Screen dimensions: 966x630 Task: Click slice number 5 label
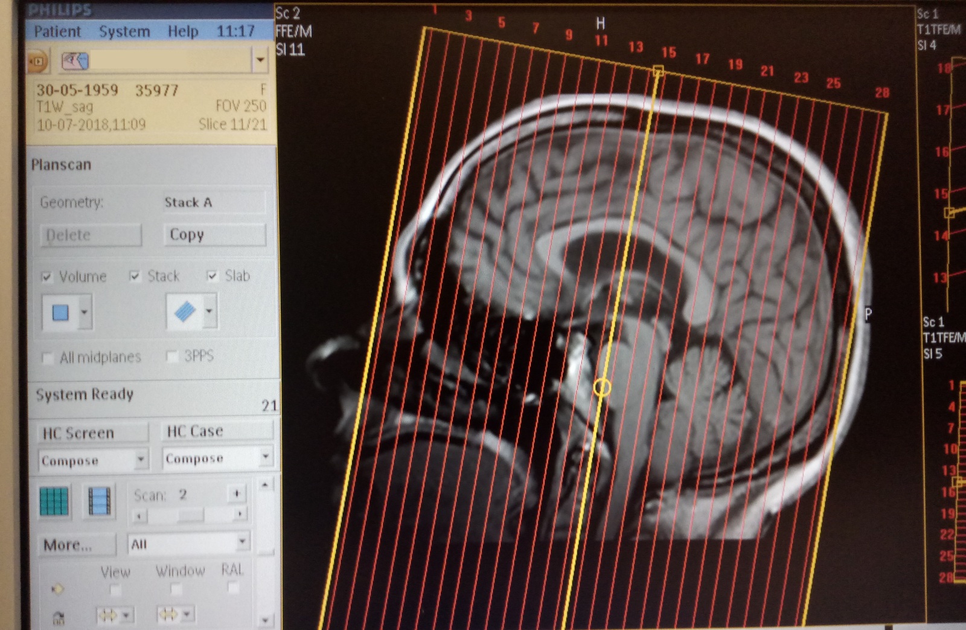tap(502, 23)
